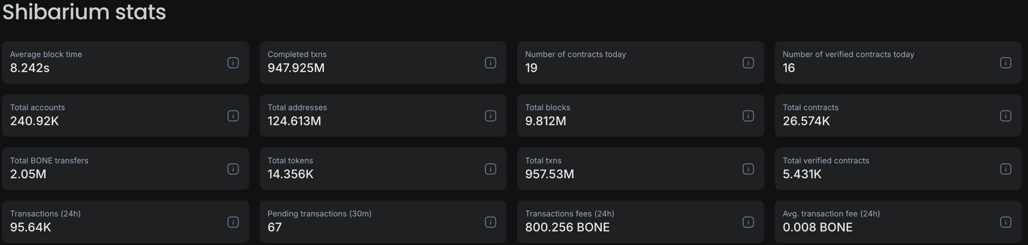
Task: Click the info icon on Transactions fees (24h)
Action: (748, 222)
